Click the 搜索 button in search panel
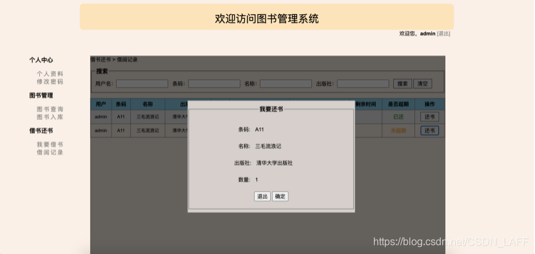Image resolution: width=535 pixels, height=254 pixels. [402, 84]
